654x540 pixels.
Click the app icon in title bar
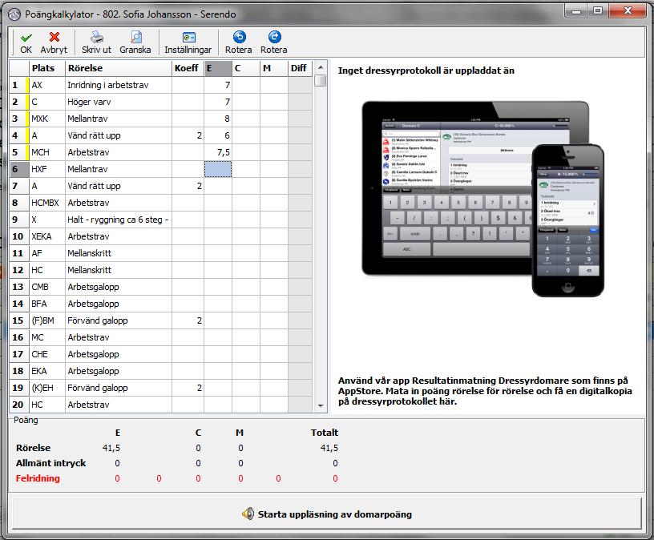(14, 14)
